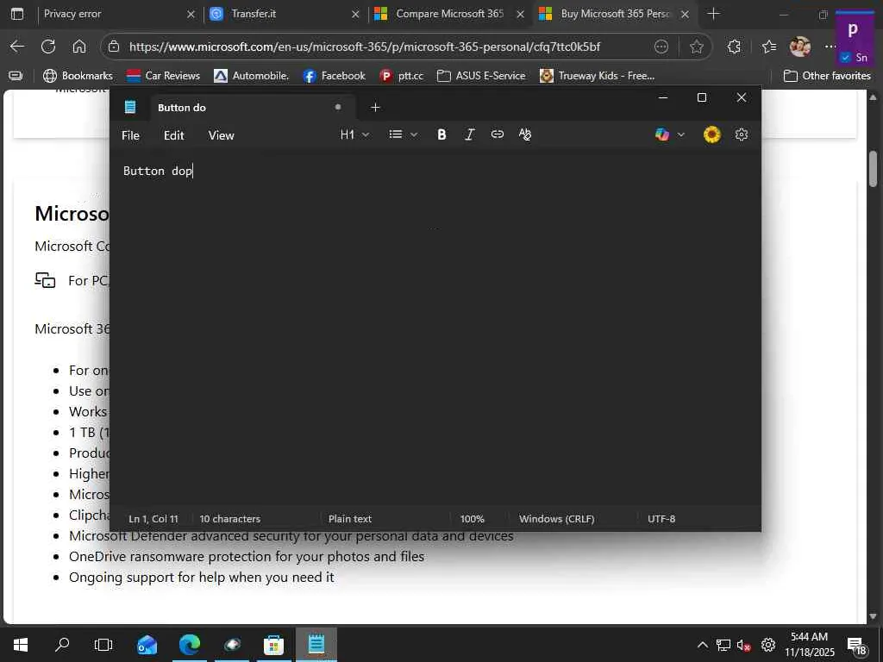Open the Edge profile avatar
This screenshot has height=662, width=883.
pyautogui.click(x=799, y=47)
